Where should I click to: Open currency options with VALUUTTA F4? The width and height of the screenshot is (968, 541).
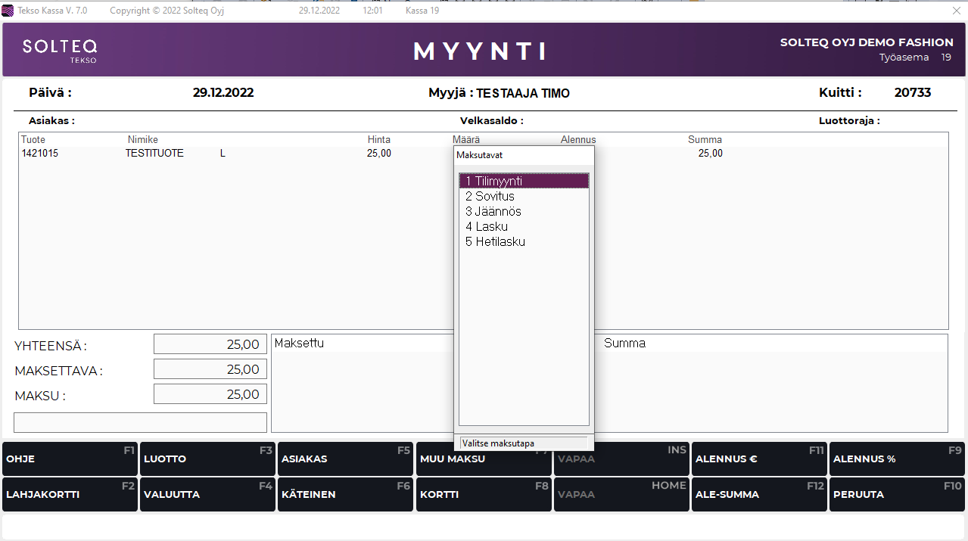click(x=207, y=494)
